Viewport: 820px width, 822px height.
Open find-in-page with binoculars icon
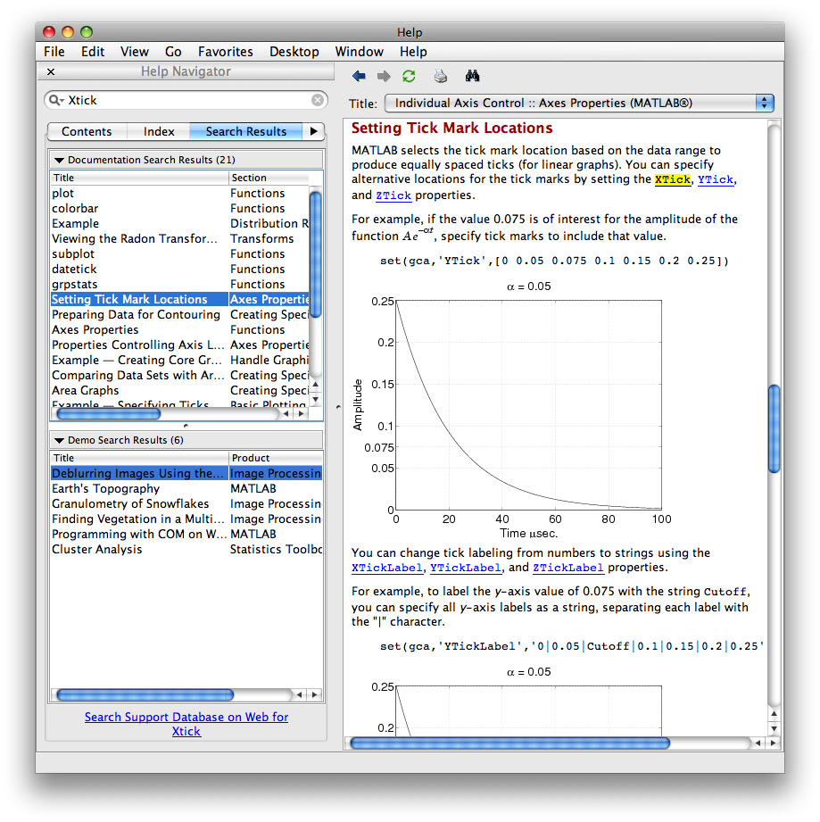(472, 76)
